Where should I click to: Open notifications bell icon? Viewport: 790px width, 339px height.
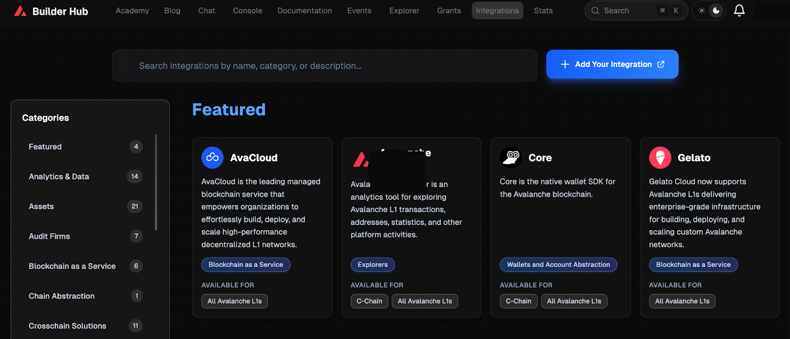739,10
